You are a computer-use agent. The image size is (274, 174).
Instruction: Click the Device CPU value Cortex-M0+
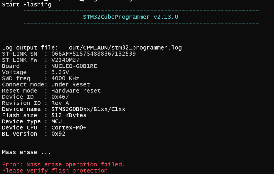[69, 128]
